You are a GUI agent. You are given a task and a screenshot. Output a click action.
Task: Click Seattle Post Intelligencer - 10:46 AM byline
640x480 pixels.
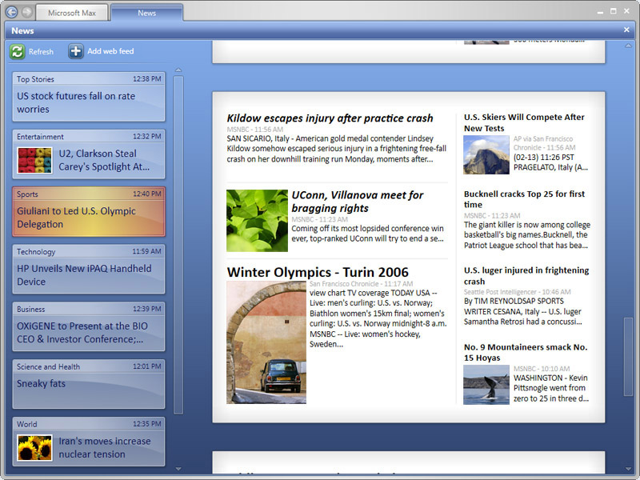coord(517,292)
